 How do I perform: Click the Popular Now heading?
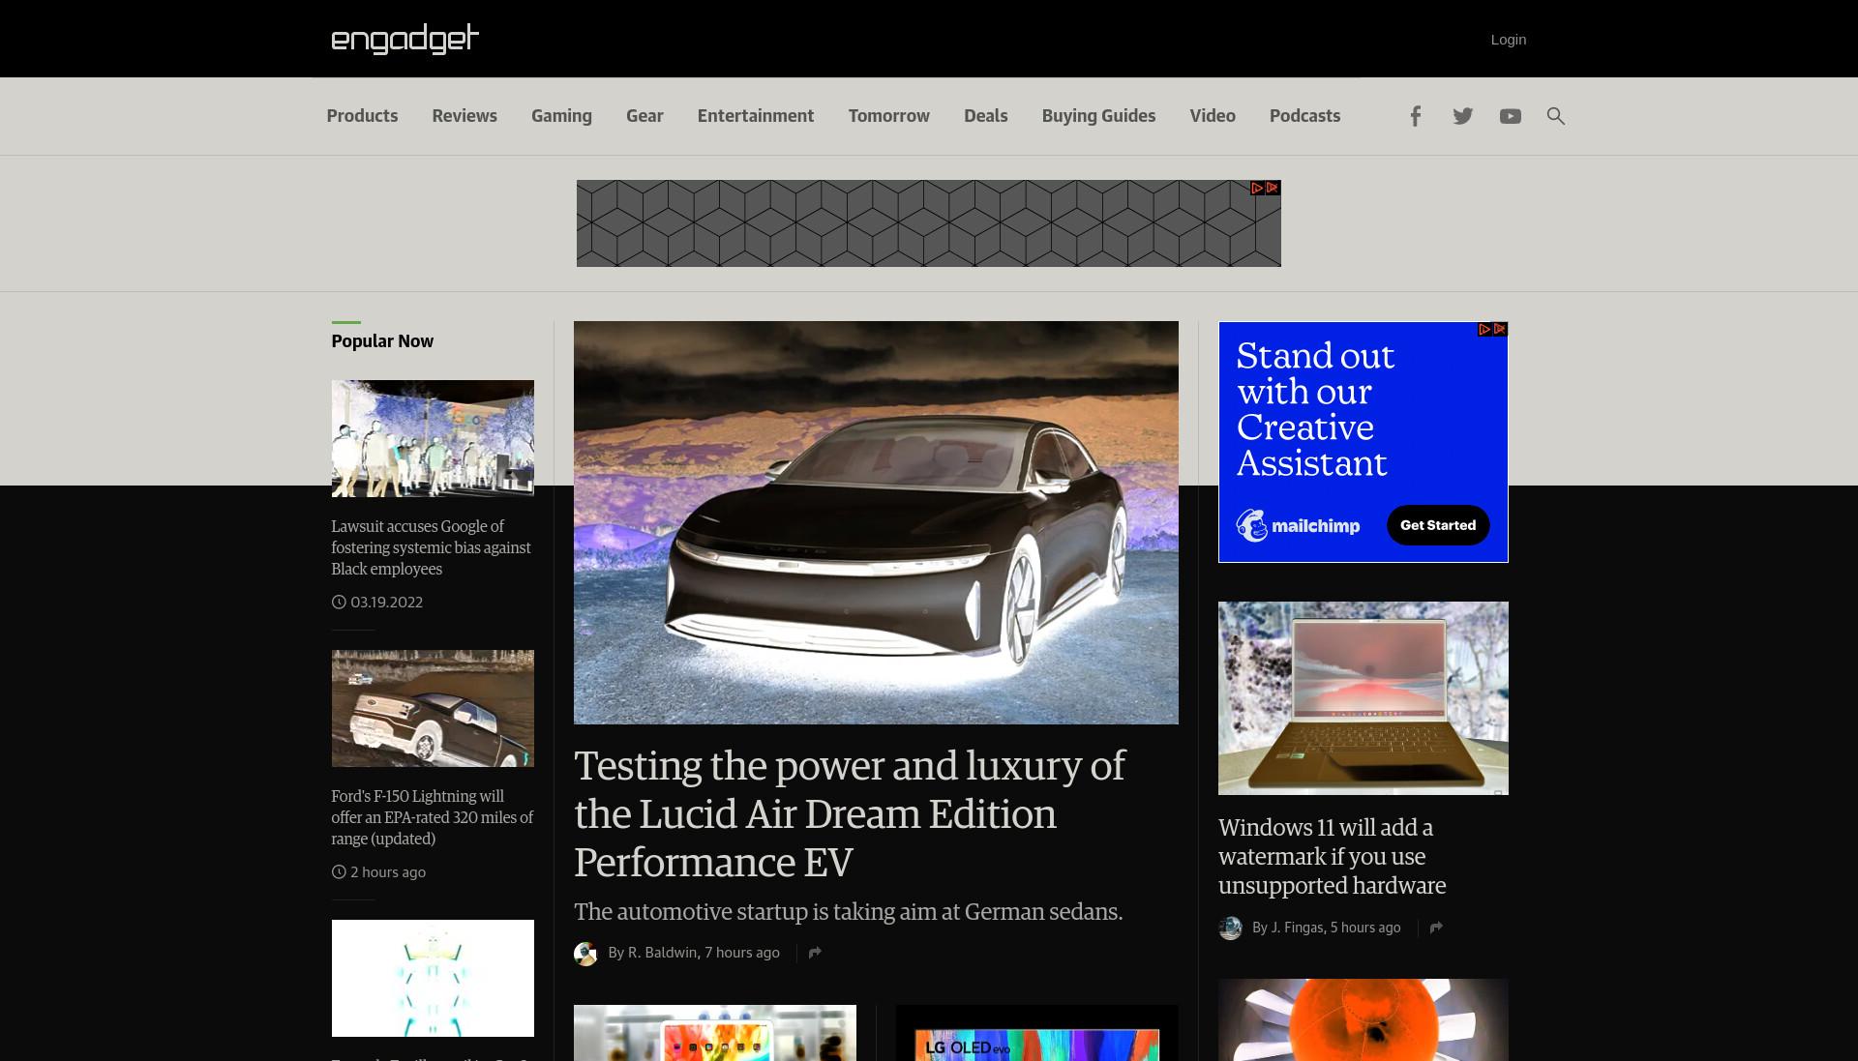[x=382, y=341]
